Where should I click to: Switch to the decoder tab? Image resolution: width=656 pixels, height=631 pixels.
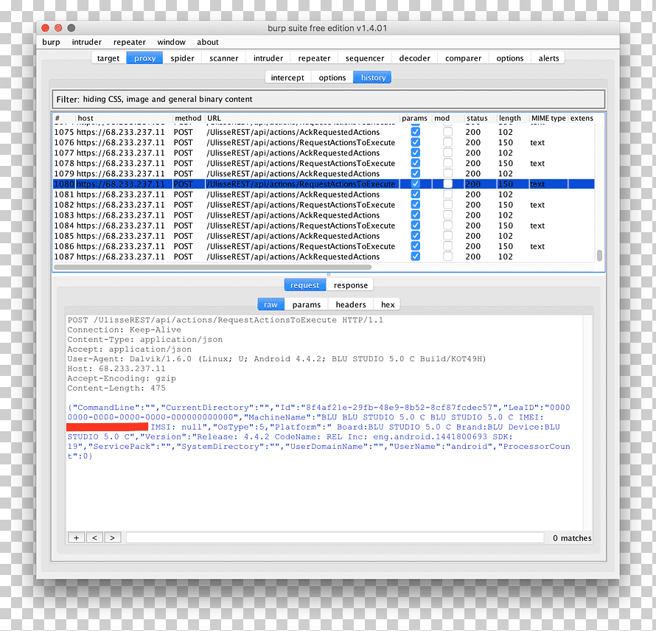(x=414, y=58)
